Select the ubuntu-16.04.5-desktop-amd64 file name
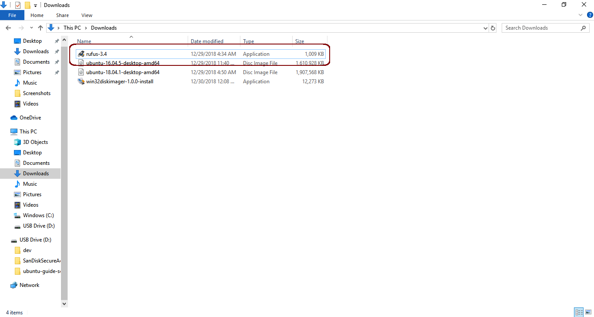The height and width of the screenshot is (317, 594). (123, 63)
